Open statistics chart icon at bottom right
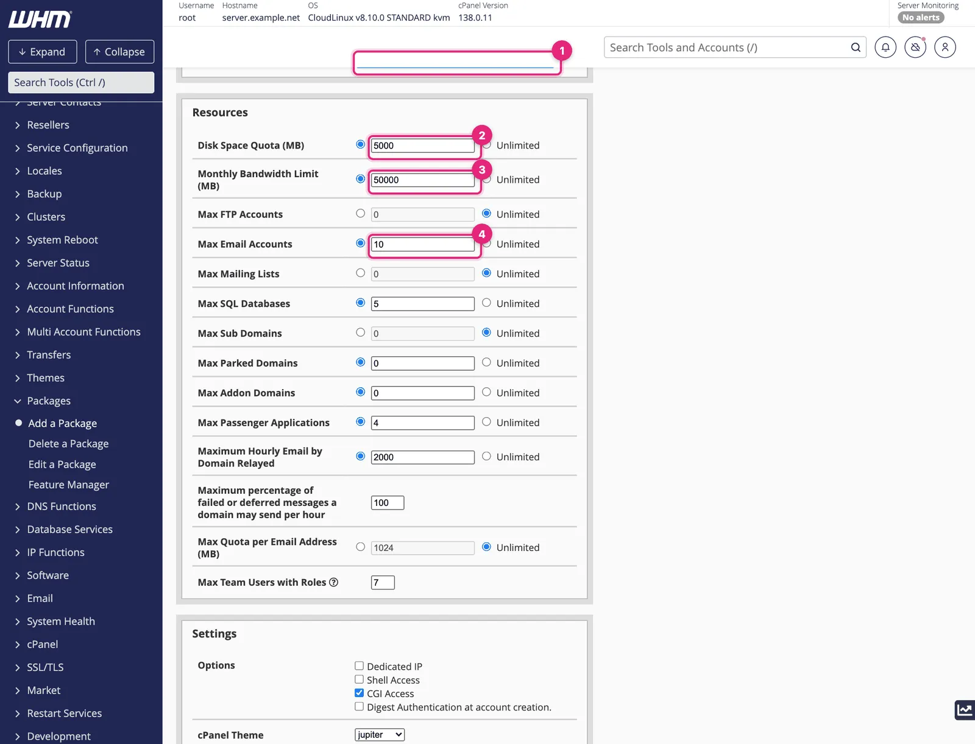 coord(965,710)
